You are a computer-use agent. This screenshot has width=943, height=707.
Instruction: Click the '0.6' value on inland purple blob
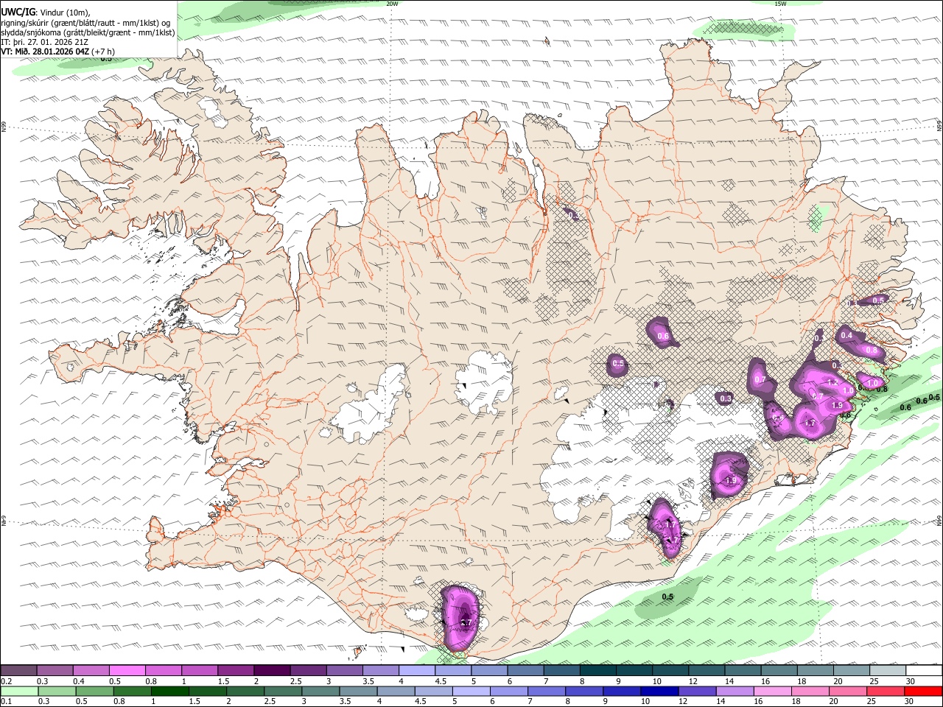pyautogui.click(x=663, y=337)
